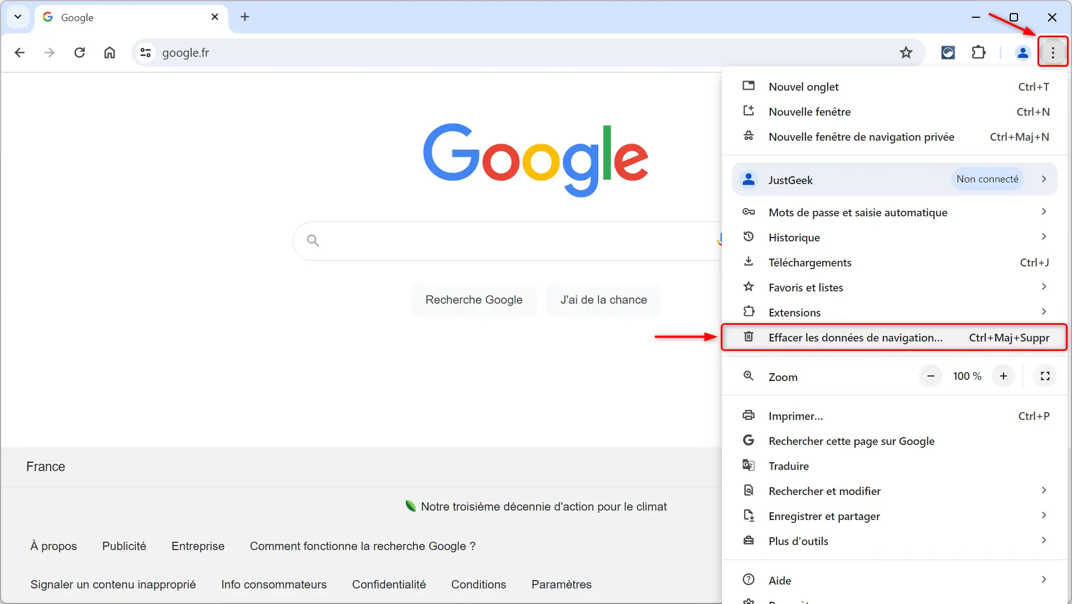This screenshot has height=604, width=1072.
Task: Click the magnifier icon in search box
Action: [313, 240]
